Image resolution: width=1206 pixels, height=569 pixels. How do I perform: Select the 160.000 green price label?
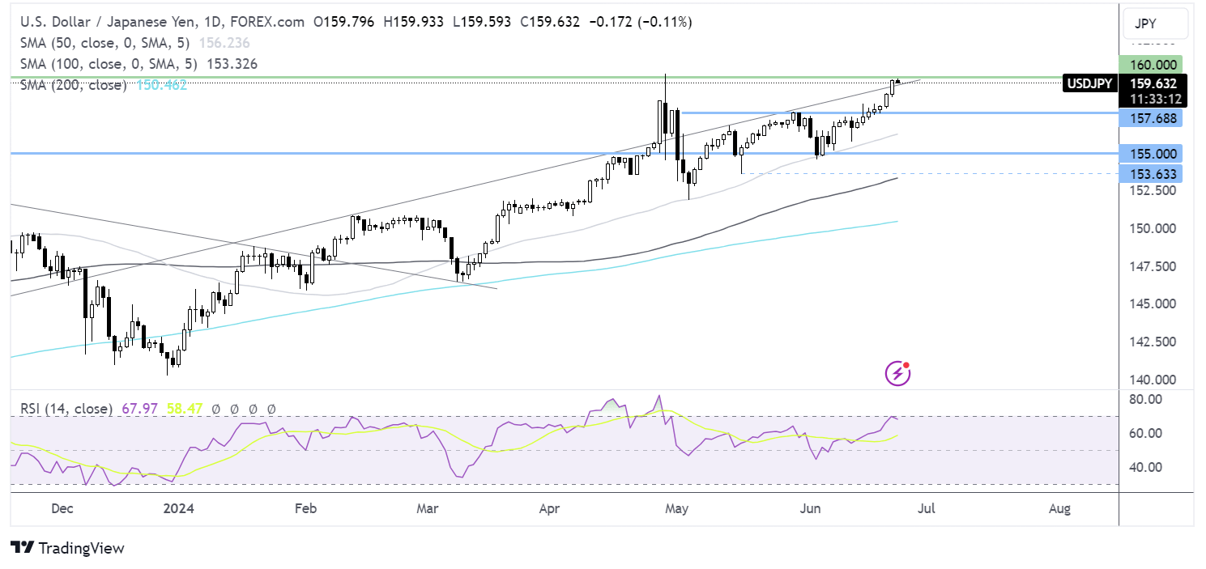click(x=1150, y=65)
